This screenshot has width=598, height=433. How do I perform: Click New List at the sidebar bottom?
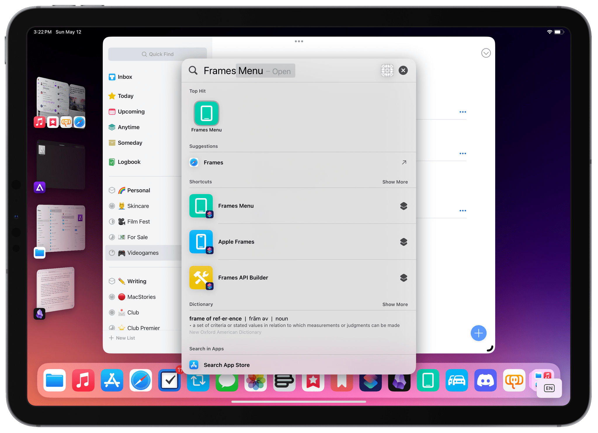click(x=122, y=338)
